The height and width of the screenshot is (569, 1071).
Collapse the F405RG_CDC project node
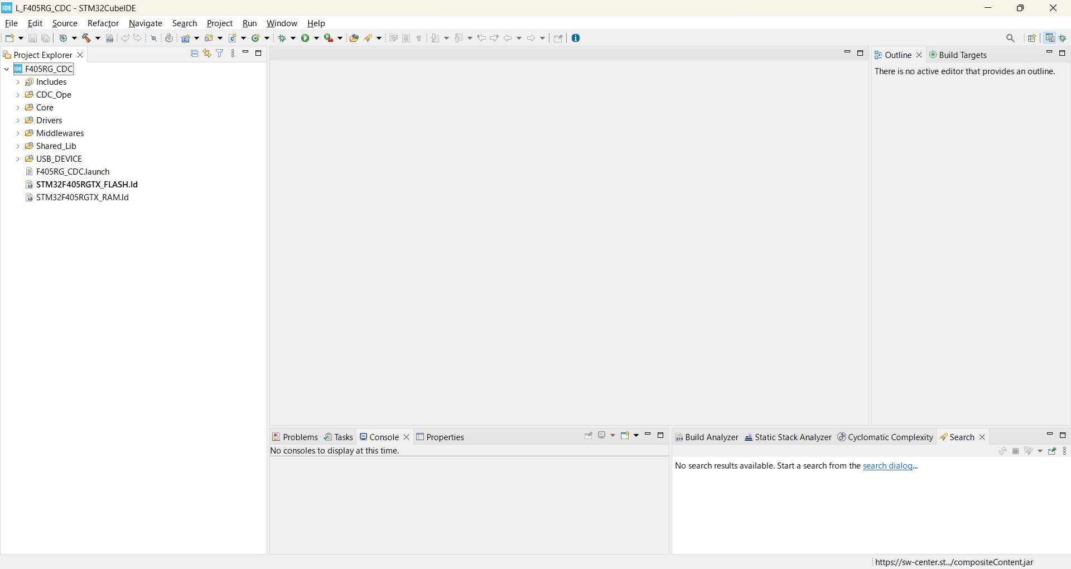click(x=7, y=69)
